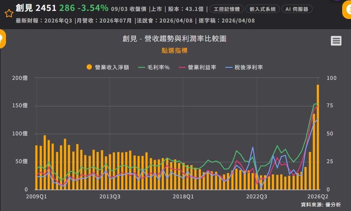This screenshot has width=351, height=211.
Task: Toggle the 稅後淨利率 blue line legend
Action: point(244,67)
